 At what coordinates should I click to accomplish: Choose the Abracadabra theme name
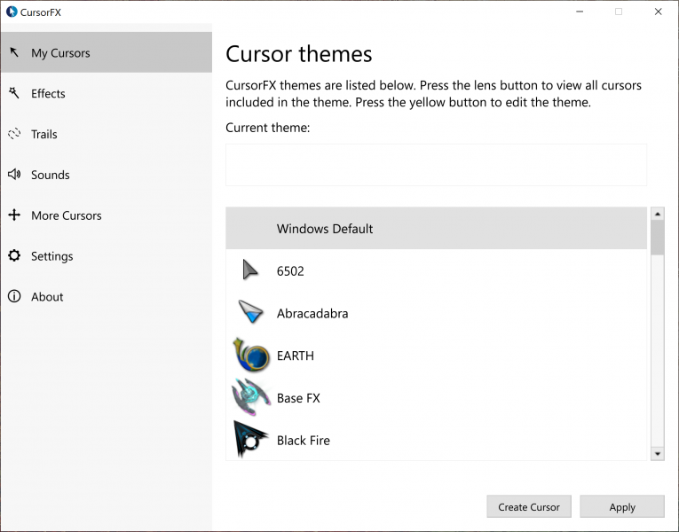tap(312, 313)
